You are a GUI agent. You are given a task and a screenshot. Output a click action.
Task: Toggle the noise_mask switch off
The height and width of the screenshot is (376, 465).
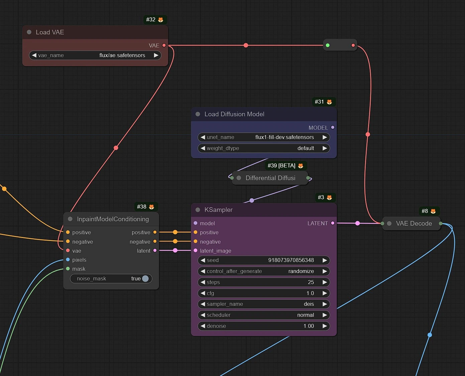(145, 278)
